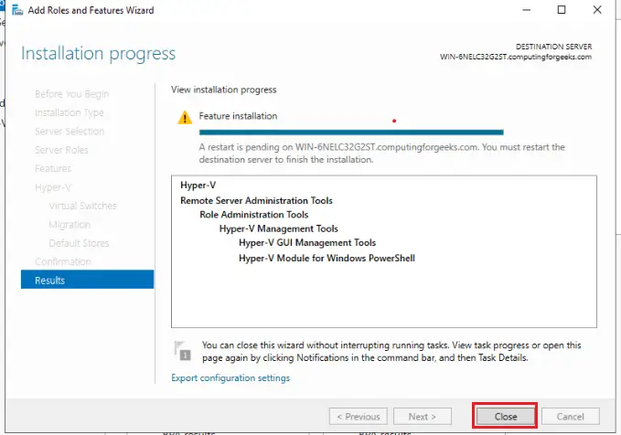The image size is (621, 435).
Task: Select the Virtual Switches step
Action: (x=82, y=206)
